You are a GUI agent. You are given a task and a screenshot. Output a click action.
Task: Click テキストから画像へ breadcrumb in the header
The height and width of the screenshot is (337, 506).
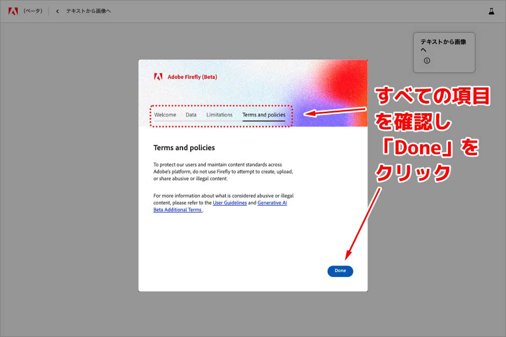(89, 11)
